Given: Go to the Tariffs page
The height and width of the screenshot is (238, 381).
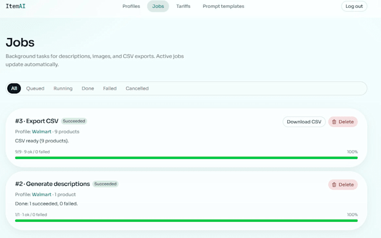Looking at the screenshot, I should pos(183,6).
